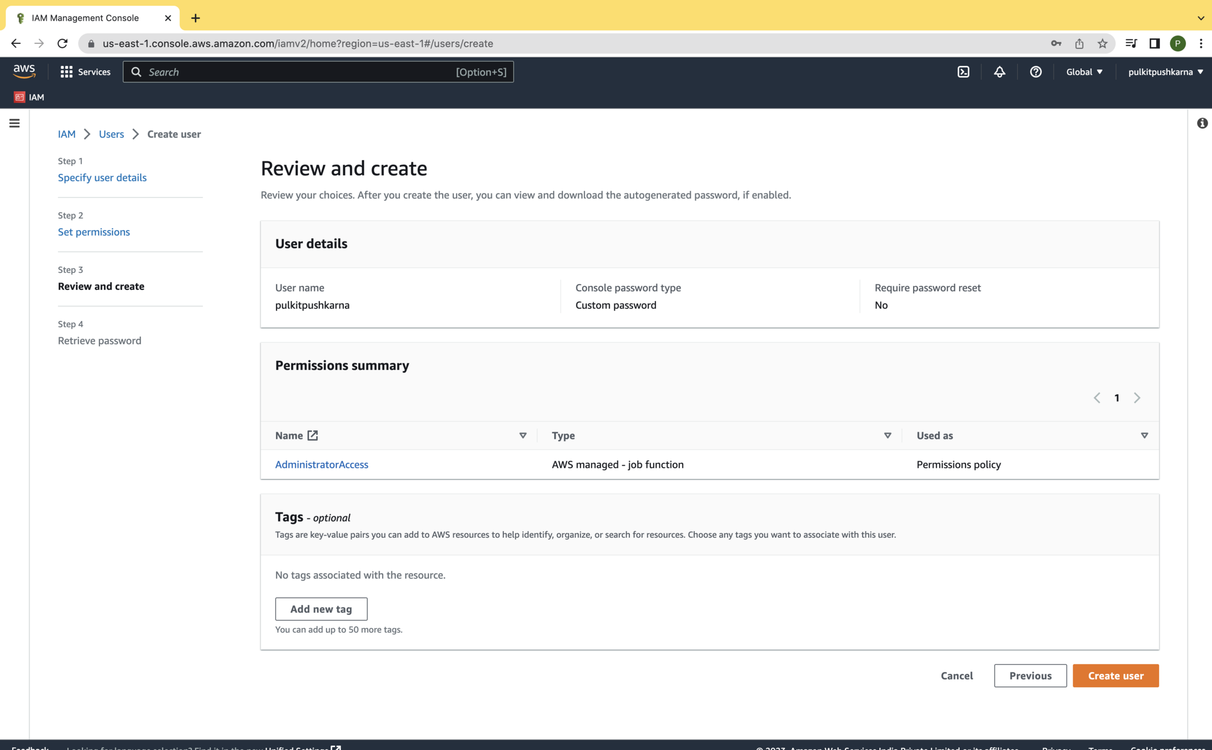Open the side navigation hamburger menu

(x=14, y=123)
